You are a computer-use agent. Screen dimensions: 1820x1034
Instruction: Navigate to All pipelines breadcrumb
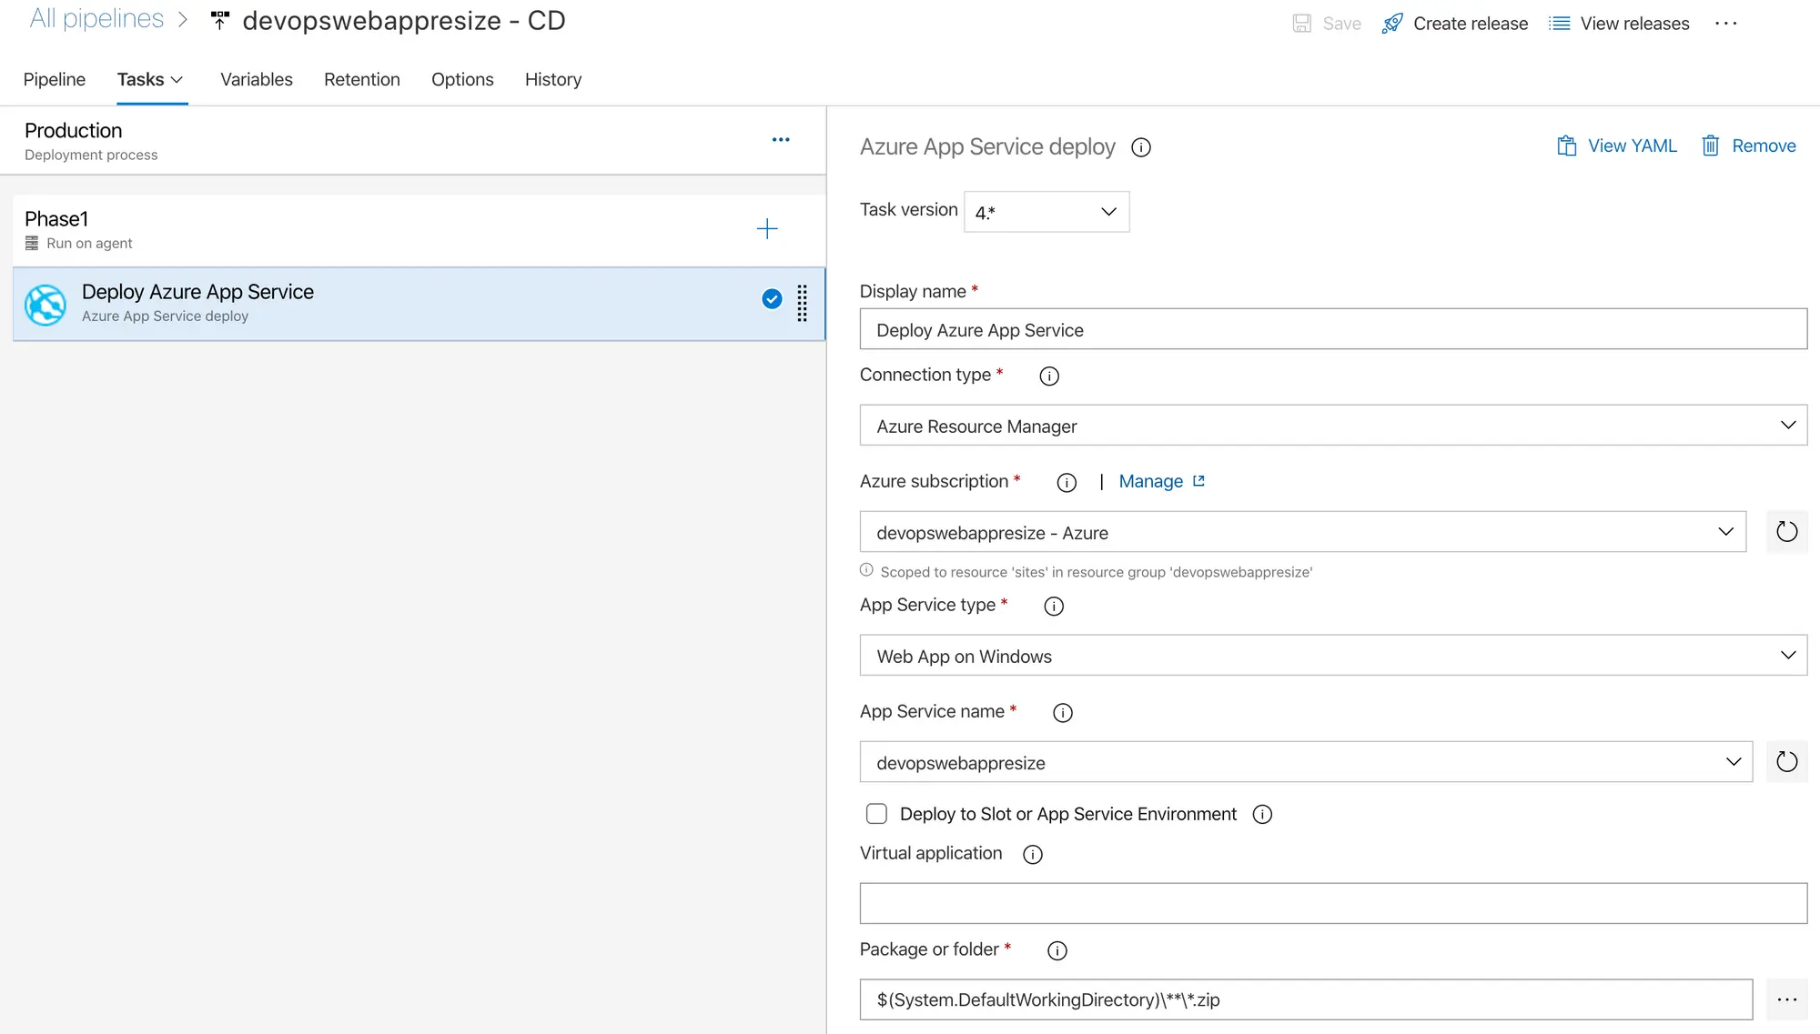[96, 19]
